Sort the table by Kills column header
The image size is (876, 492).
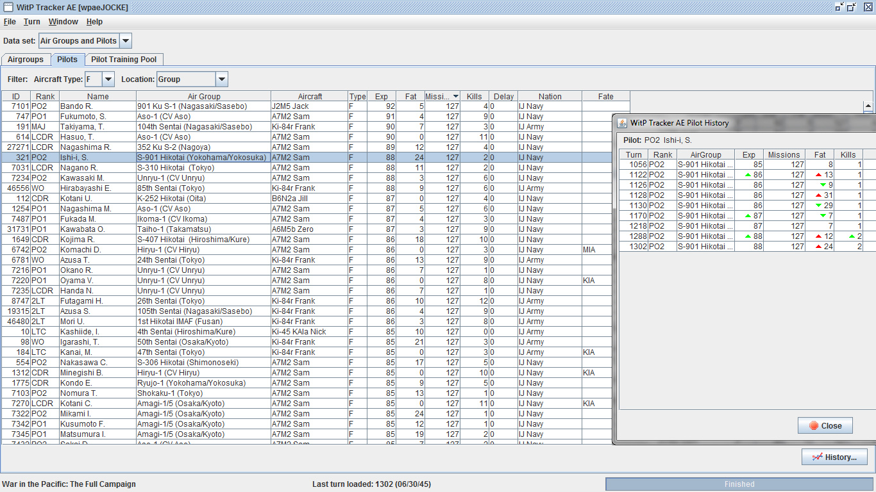(x=475, y=97)
